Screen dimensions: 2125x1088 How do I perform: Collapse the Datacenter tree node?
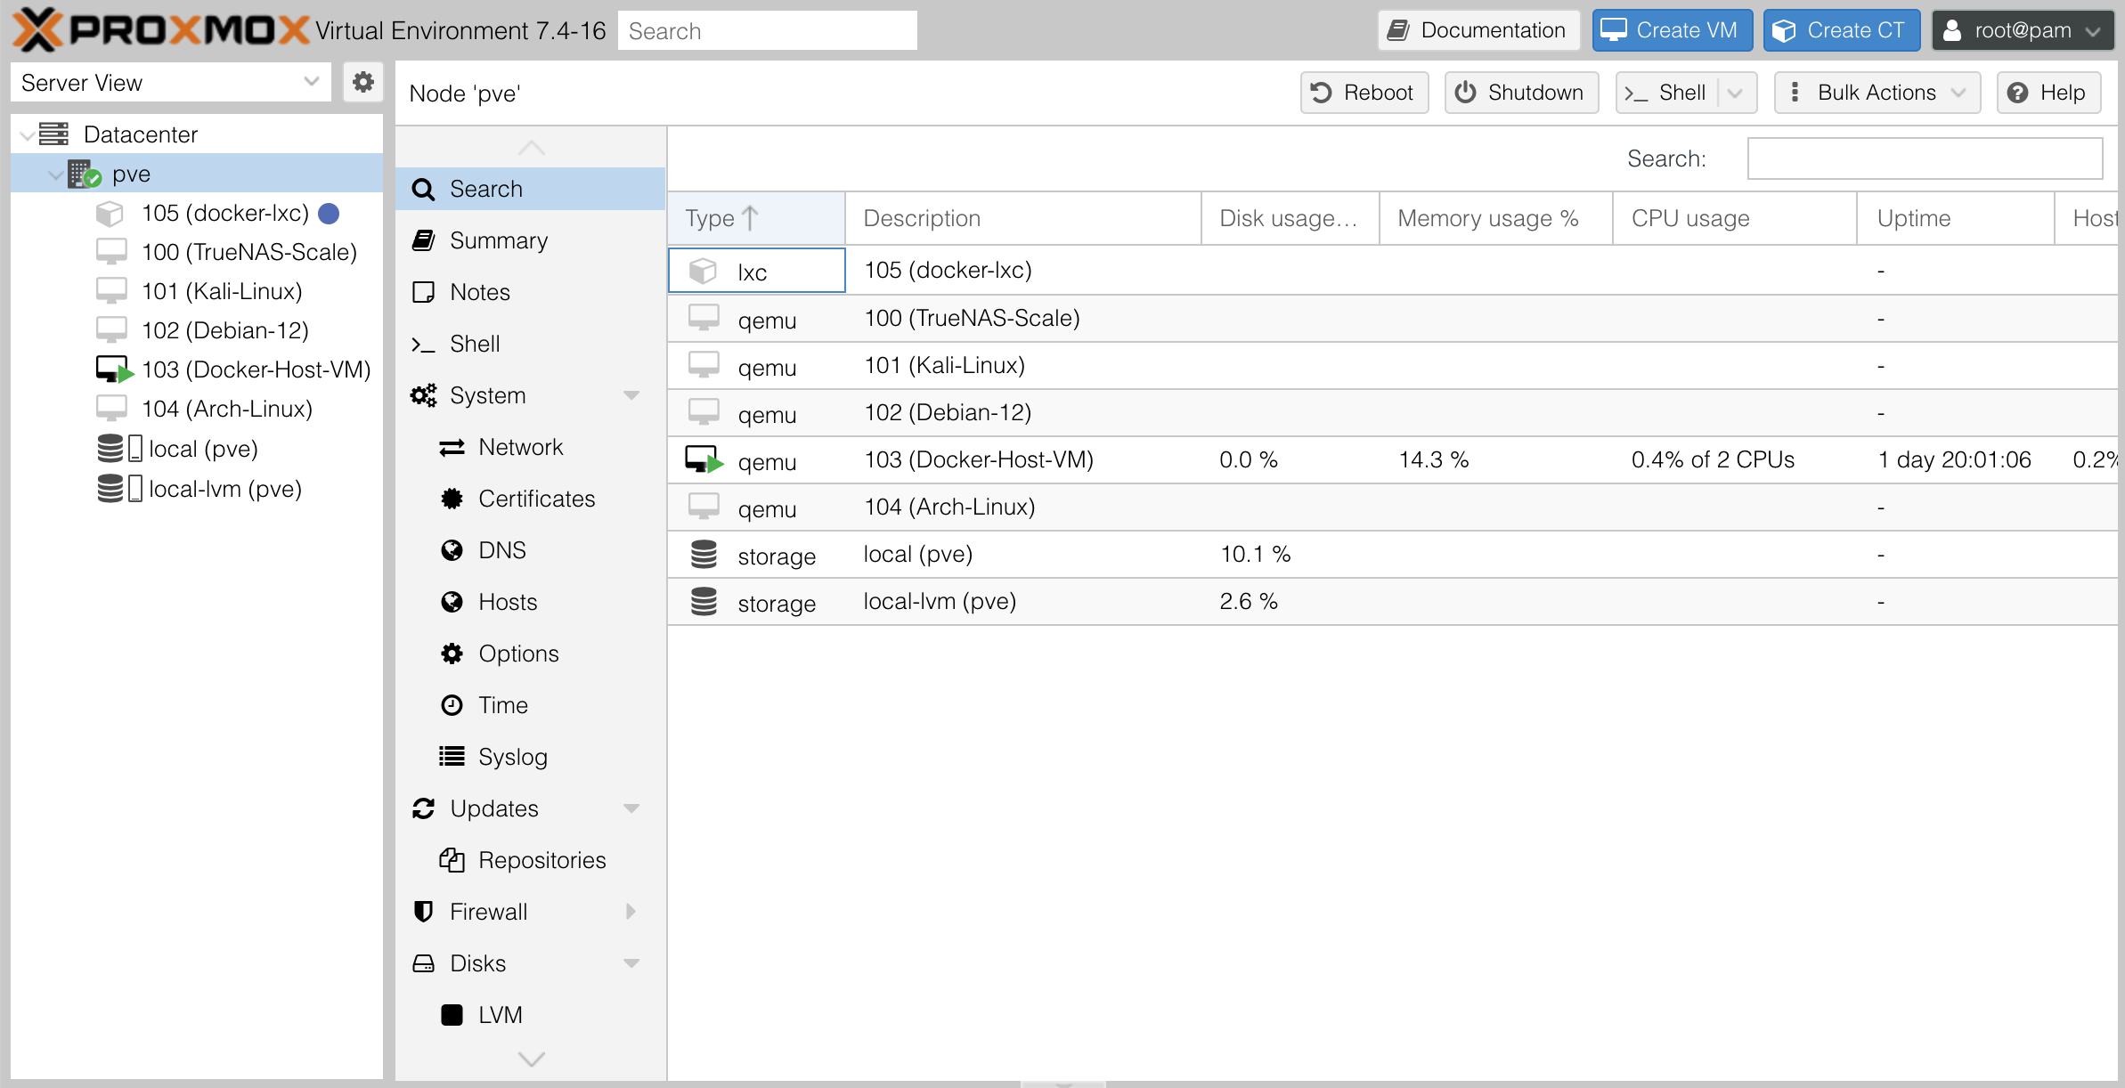click(27, 135)
